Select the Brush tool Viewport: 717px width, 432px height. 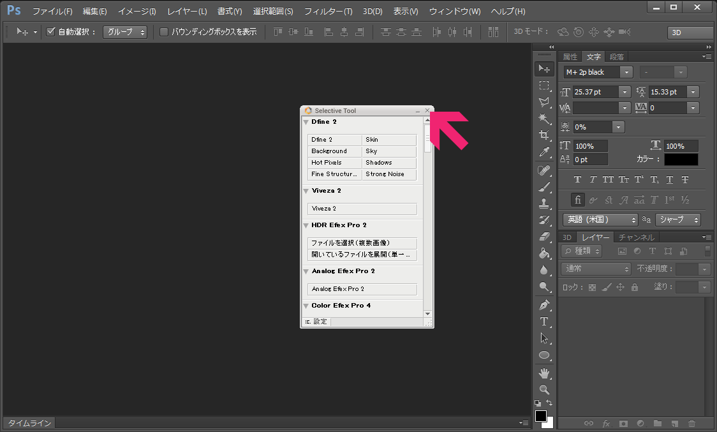point(543,187)
